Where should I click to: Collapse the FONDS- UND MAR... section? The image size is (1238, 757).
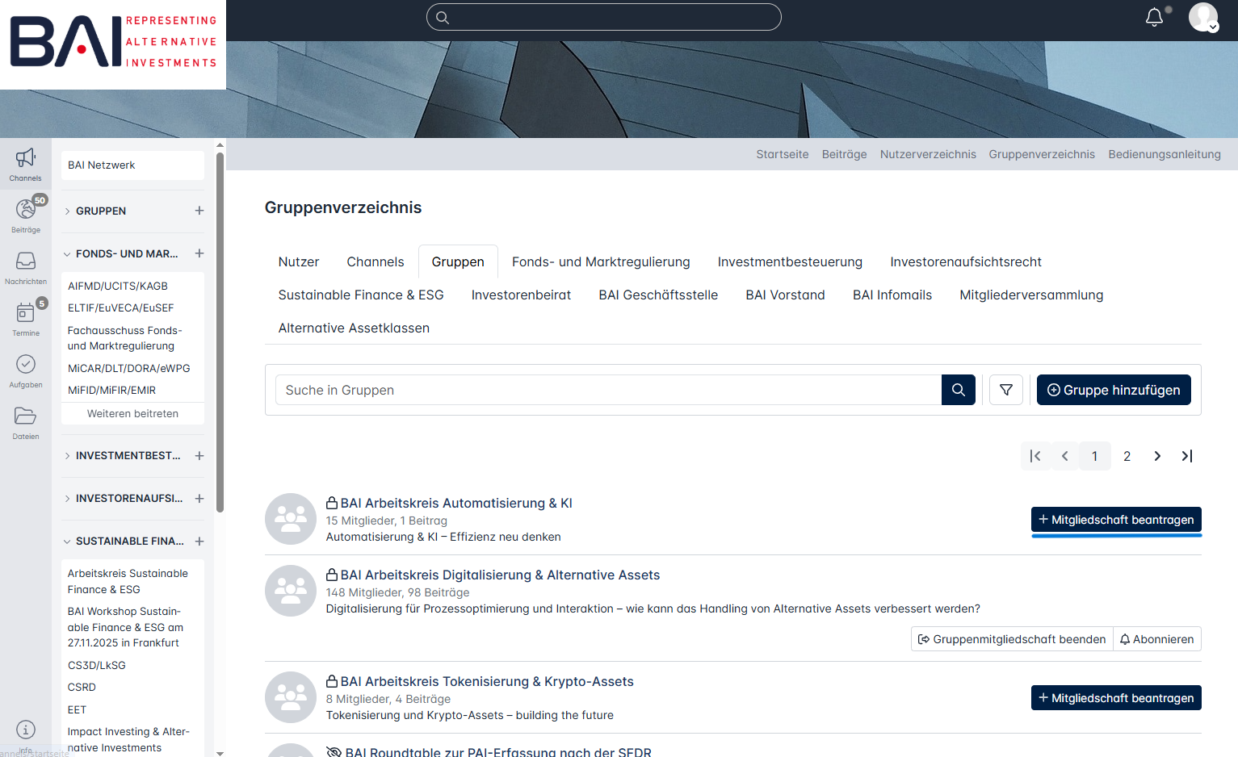[x=67, y=254]
